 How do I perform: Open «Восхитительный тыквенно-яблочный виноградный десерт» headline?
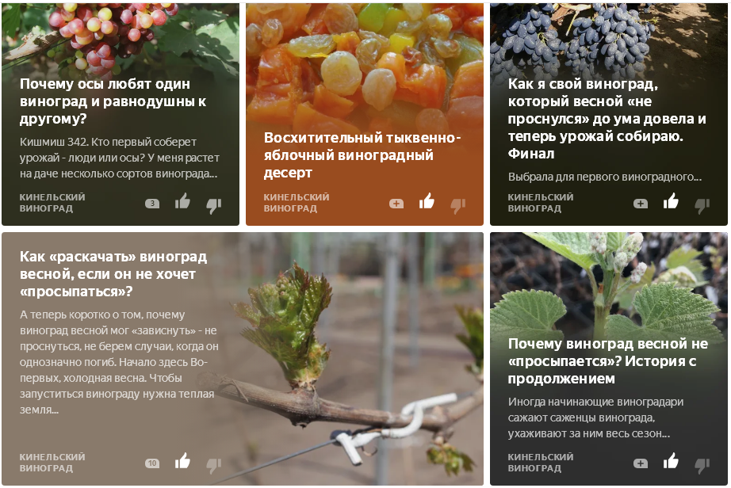point(362,155)
